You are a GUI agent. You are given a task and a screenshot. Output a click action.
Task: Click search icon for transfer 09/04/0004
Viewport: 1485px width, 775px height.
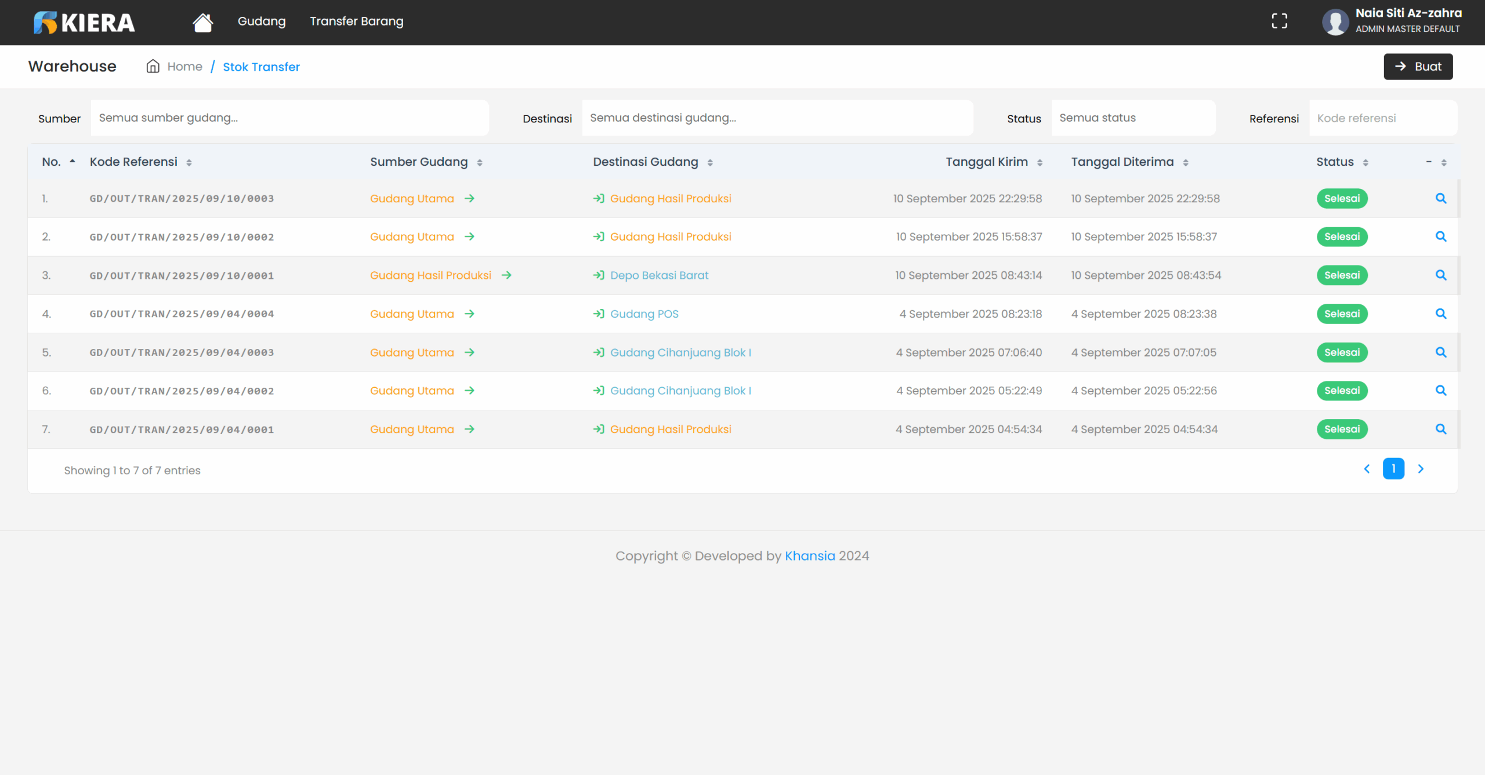point(1440,314)
